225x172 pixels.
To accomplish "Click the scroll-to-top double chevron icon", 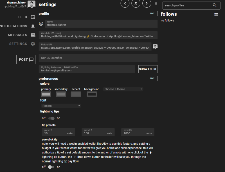I will pos(136,3).
